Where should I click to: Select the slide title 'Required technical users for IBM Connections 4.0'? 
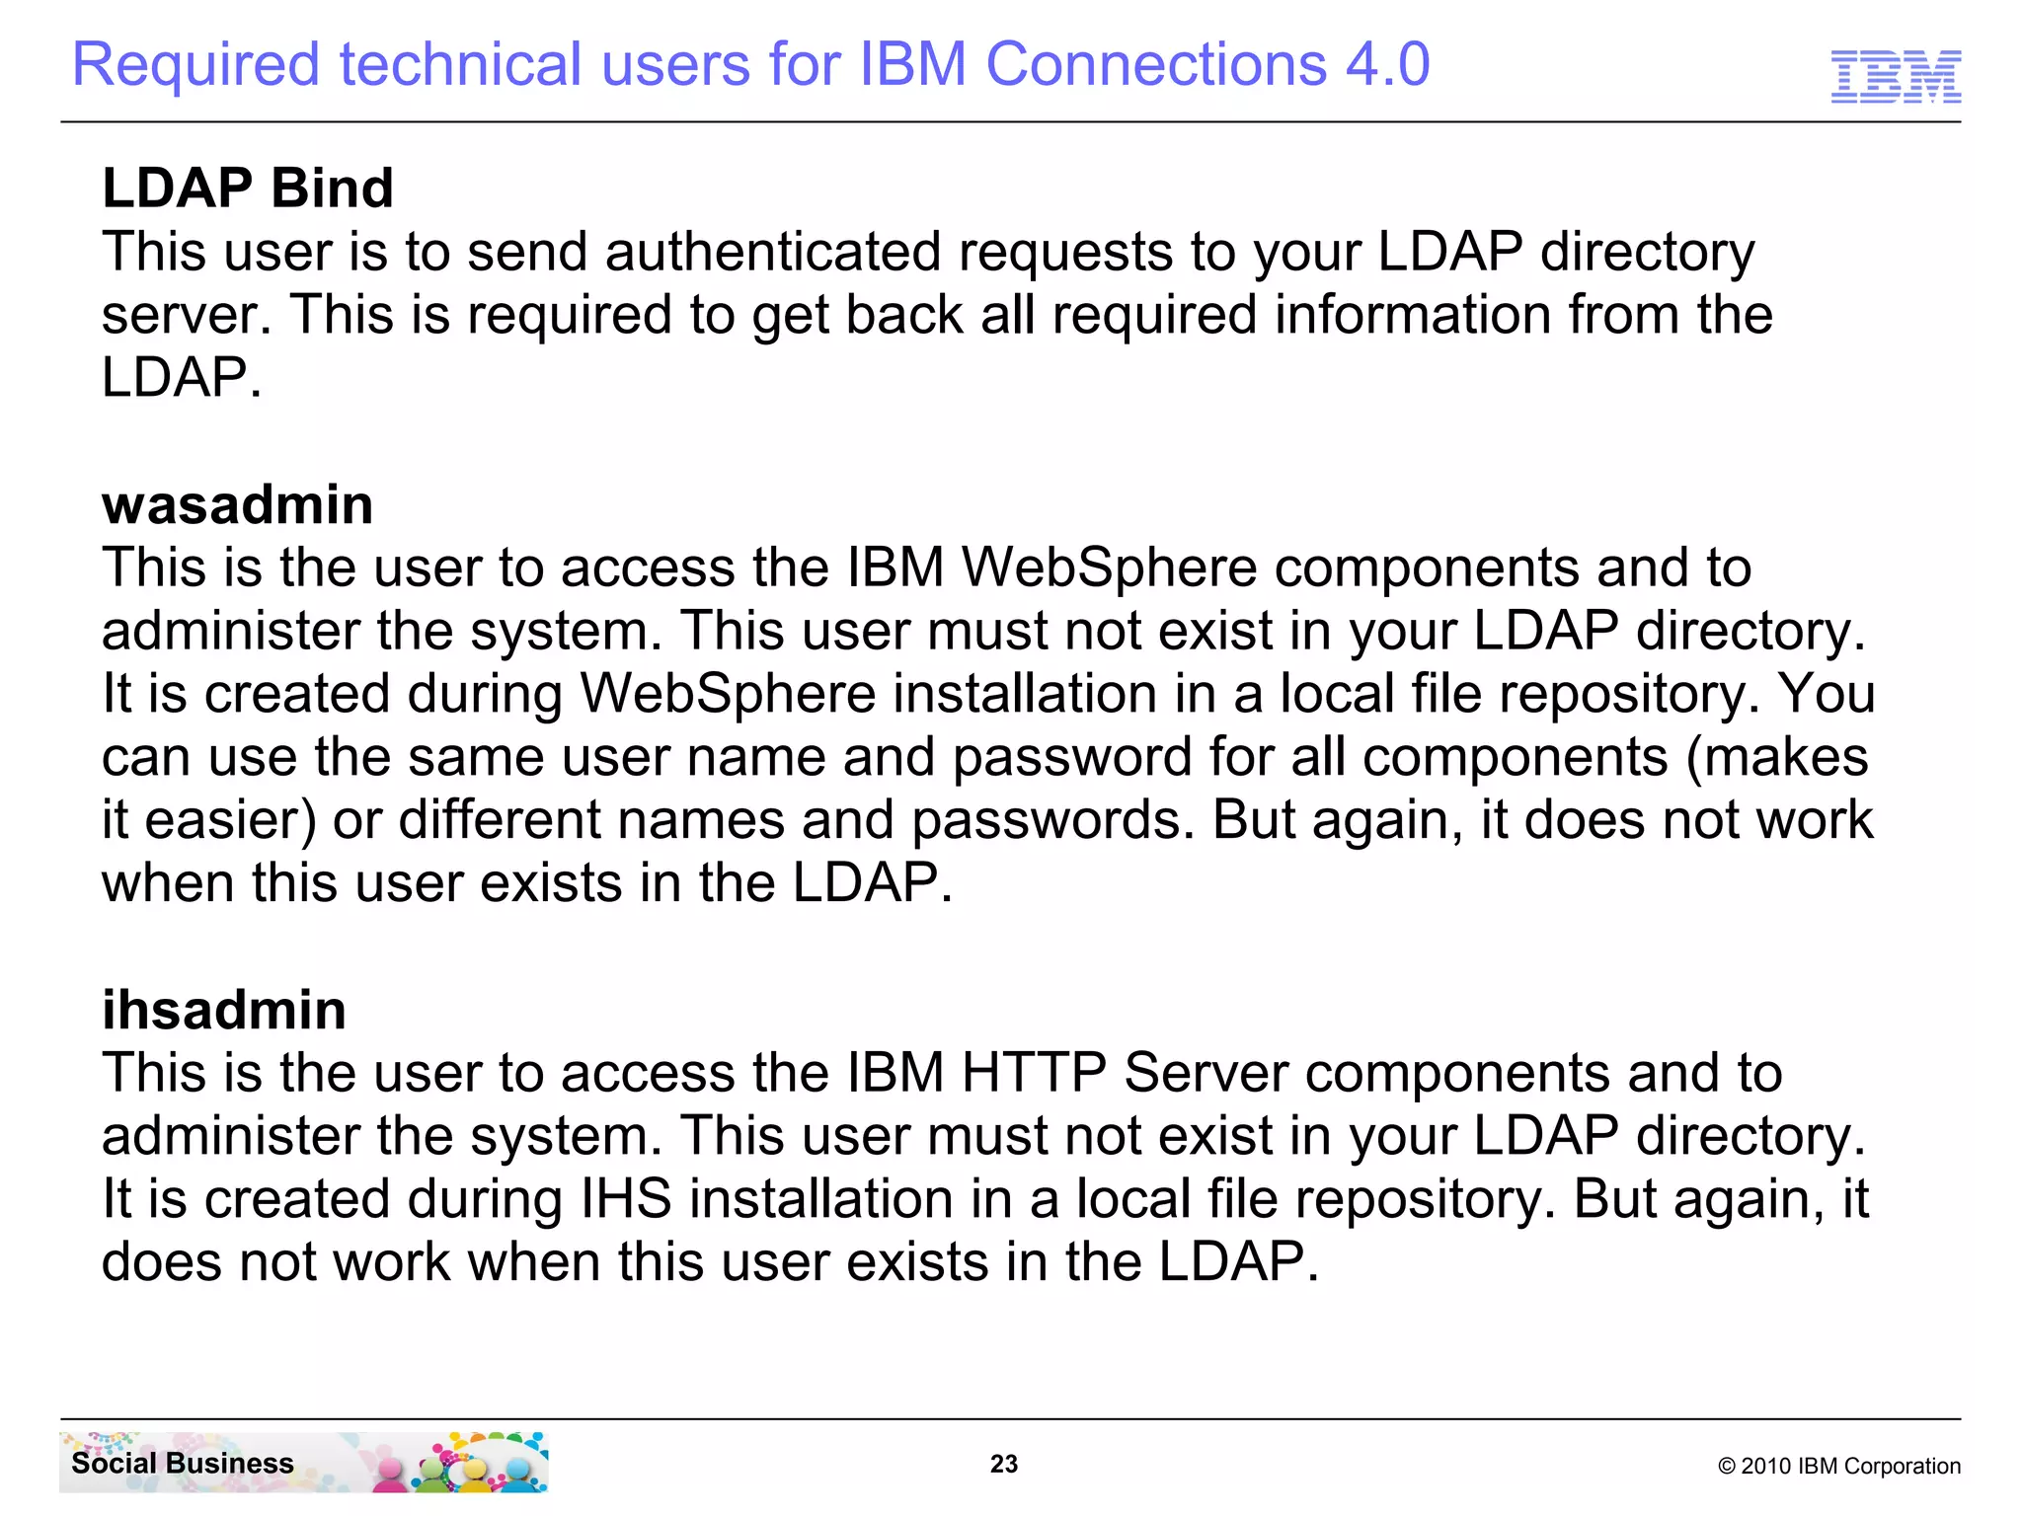click(x=751, y=65)
